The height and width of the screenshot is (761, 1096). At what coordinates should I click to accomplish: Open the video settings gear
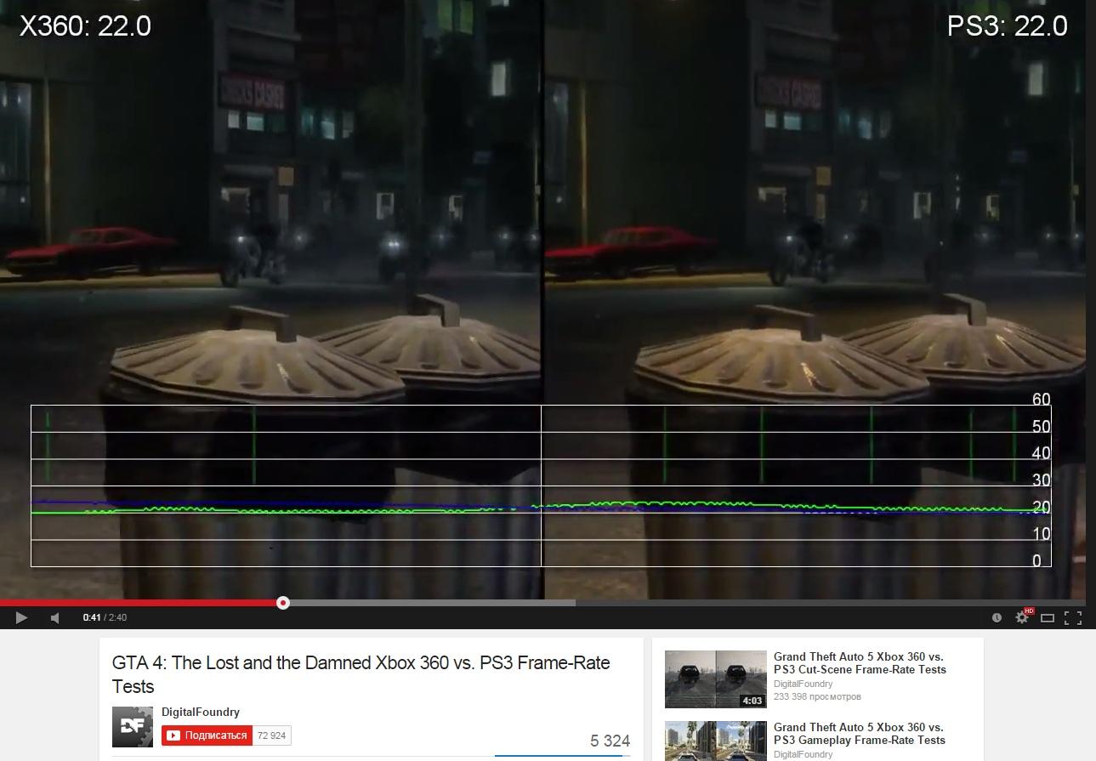(1022, 617)
